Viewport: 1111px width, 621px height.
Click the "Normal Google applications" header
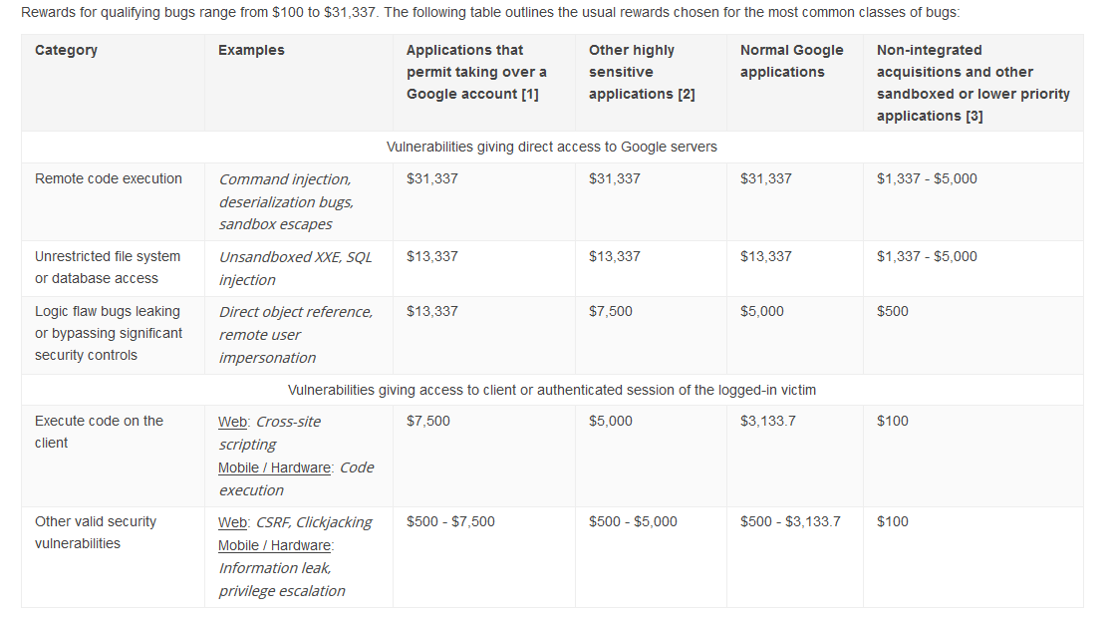point(791,61)
